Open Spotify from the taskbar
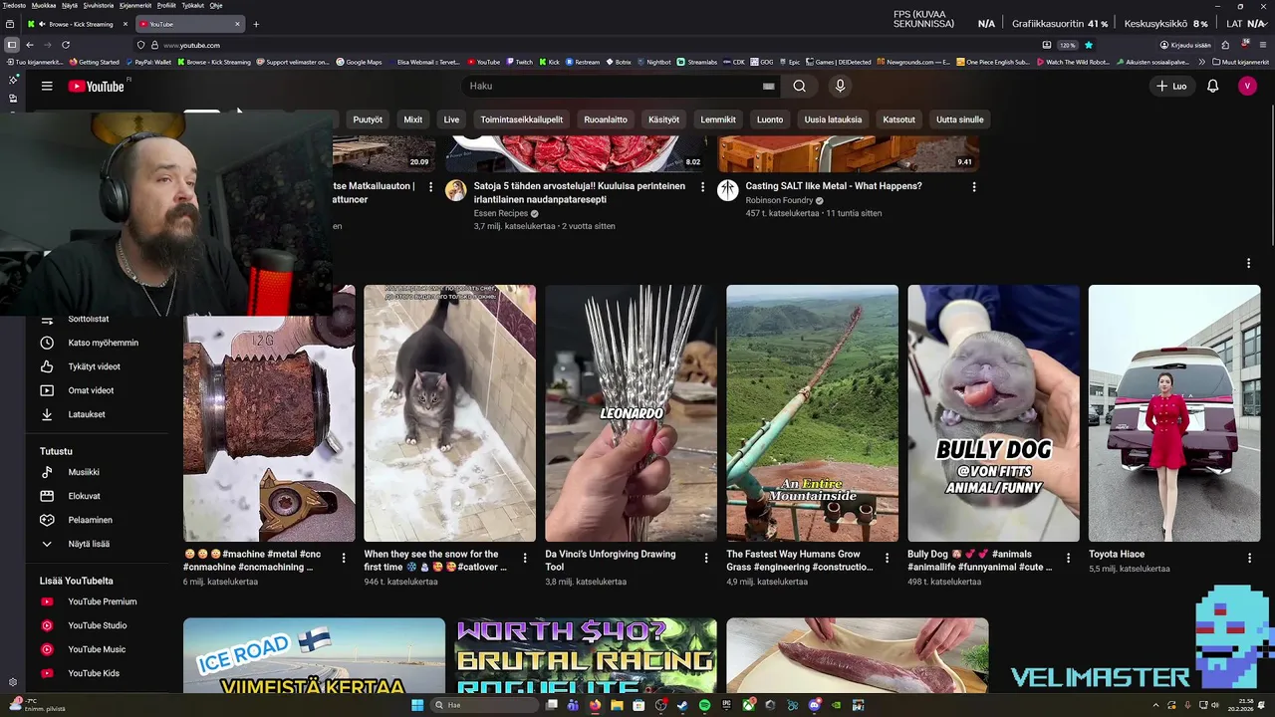The height and width of the screenshot is (717, 1275). [x=704, y=705]
